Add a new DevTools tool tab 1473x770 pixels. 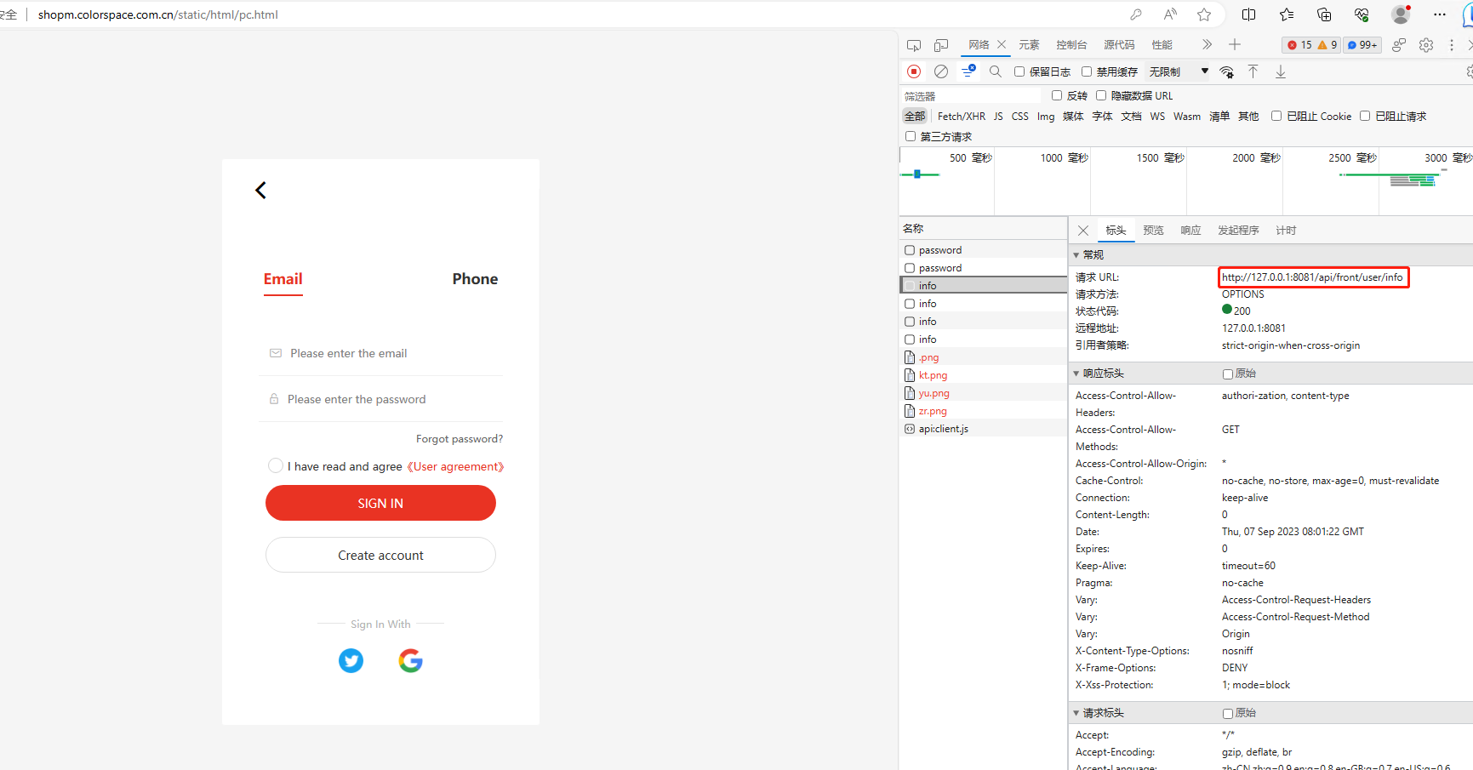click(x=1235, y=44)
